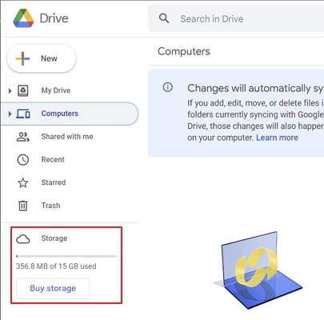Click the Google Drive logo
The image size is (324, 320).
(23, 18)
